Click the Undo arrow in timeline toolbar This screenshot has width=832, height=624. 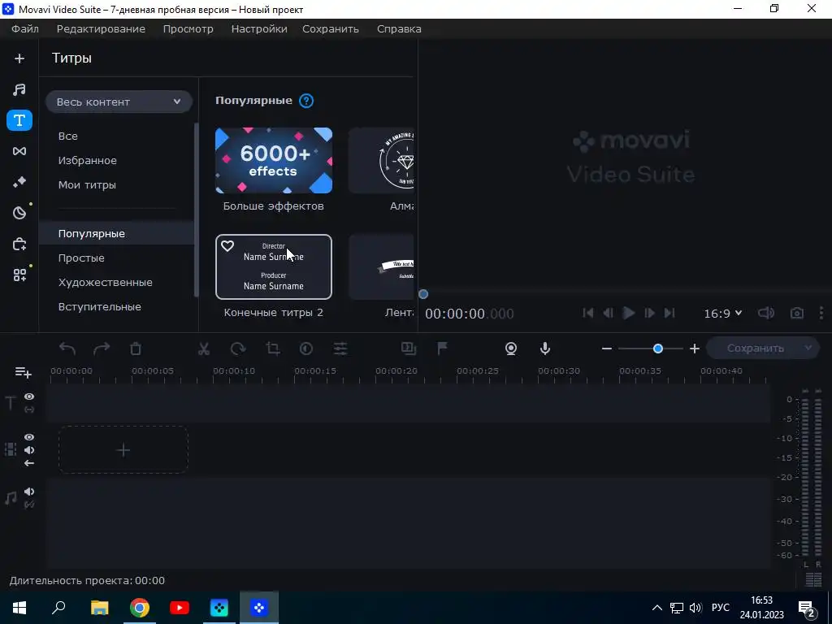67,349
